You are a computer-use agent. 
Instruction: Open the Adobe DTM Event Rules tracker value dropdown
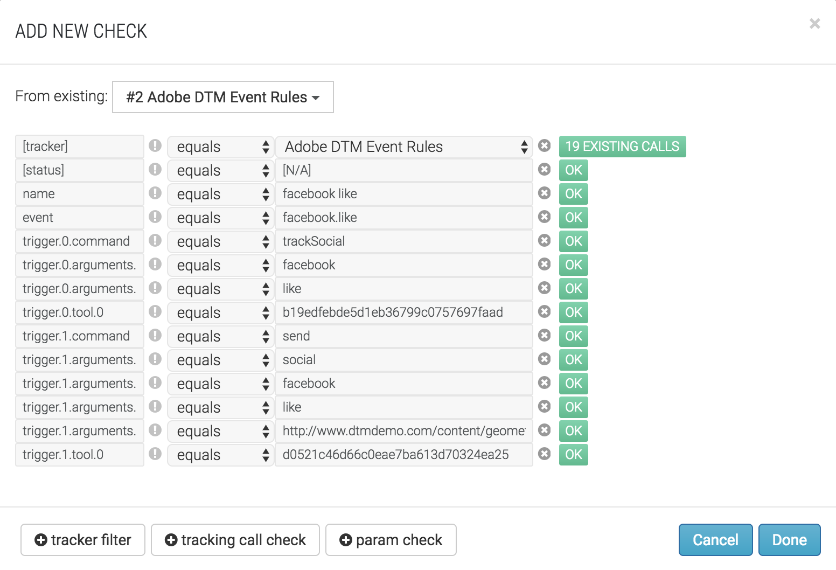pos(404,147)
